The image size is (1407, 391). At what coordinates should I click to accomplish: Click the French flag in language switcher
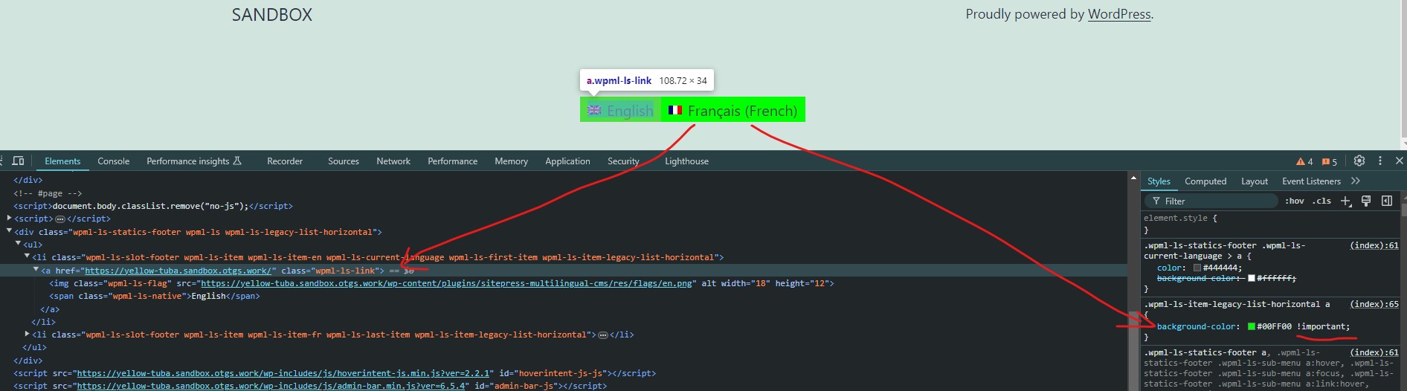[675, 110]
